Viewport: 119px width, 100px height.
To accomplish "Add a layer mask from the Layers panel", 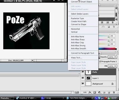I will (95, 92).
